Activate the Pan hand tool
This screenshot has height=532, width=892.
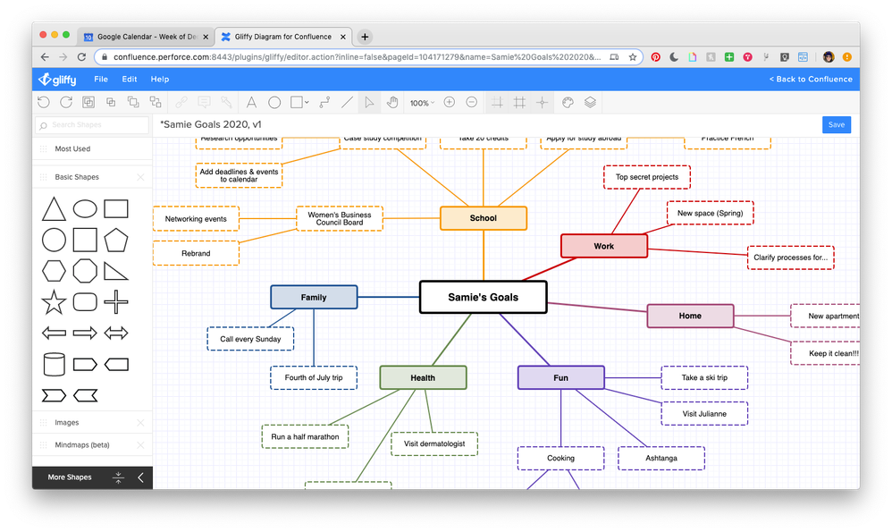392,102
